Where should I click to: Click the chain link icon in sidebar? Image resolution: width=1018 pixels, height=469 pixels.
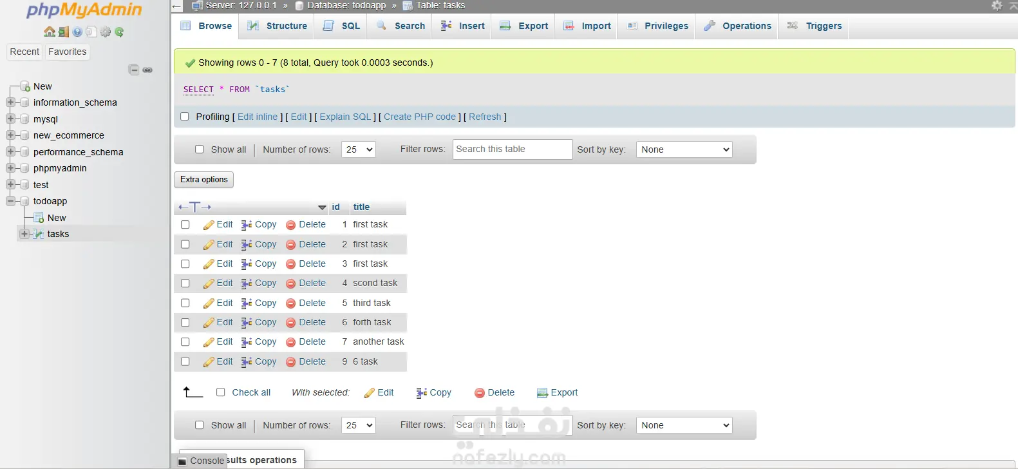[147, 70]
